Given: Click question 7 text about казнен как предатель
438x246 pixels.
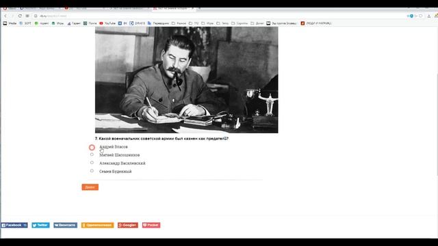Looking at the screenshot, I should click(x=162, y=139).
